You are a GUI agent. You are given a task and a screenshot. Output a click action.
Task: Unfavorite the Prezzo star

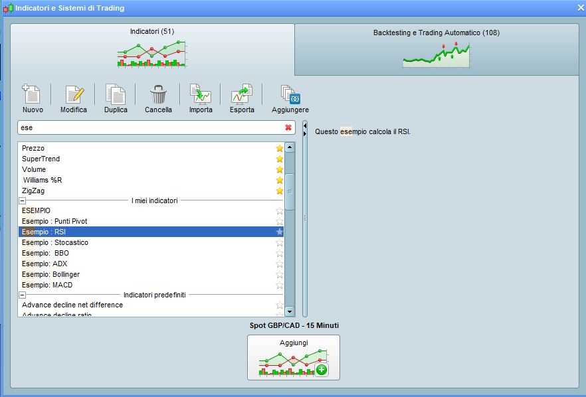tap(280, 148)
